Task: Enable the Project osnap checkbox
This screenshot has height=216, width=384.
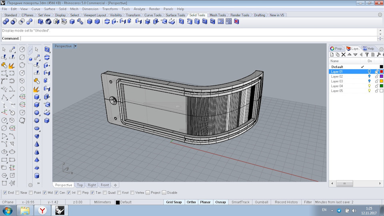Action: point(148,192)
